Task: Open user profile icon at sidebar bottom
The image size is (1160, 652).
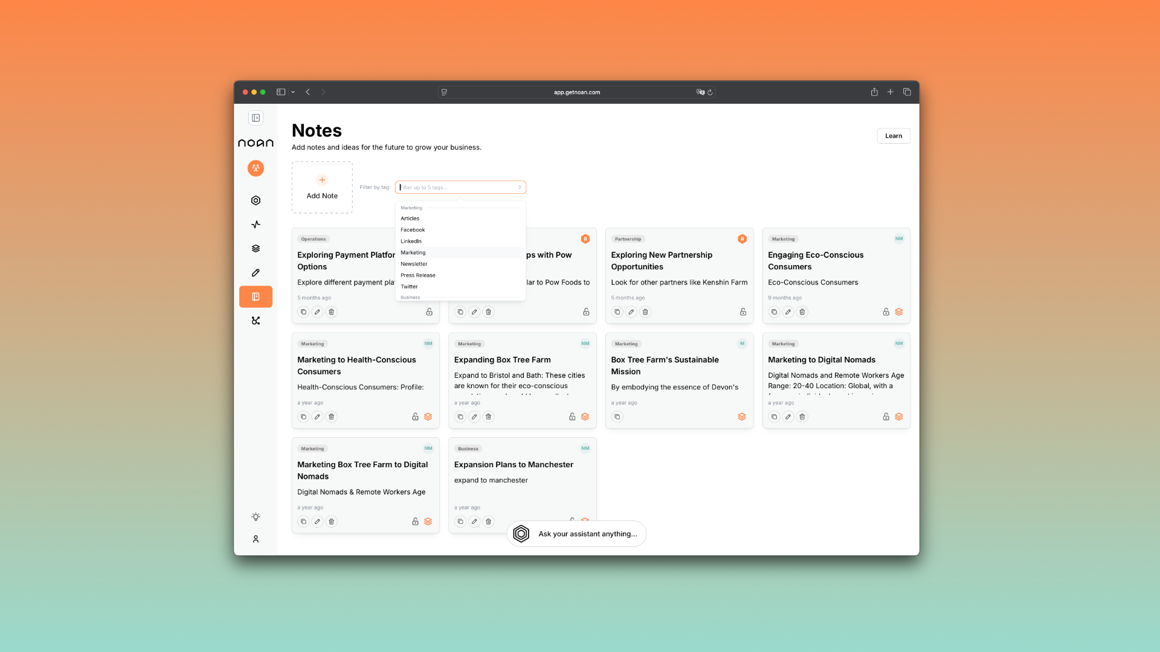Action: pyautogui.click(x=256, y=539)
